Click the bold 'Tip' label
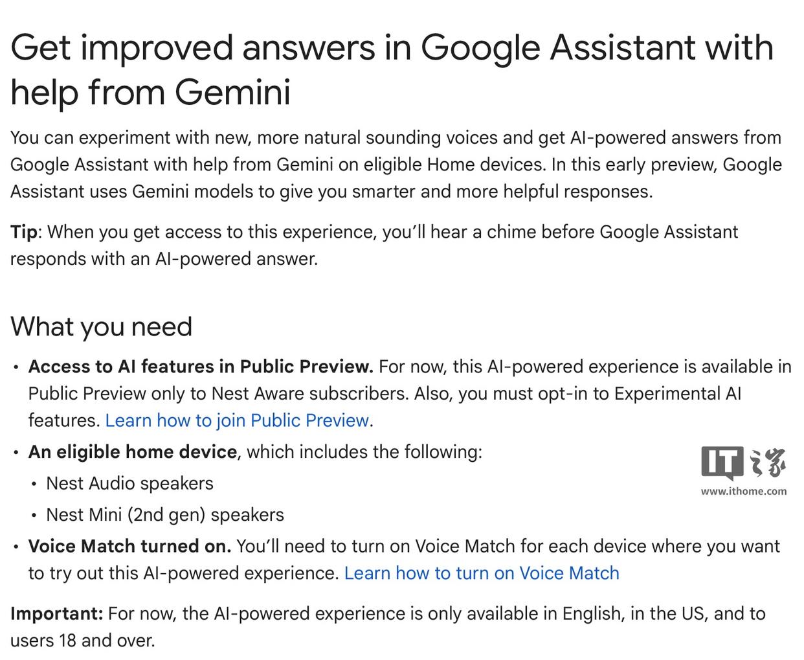 click(x=24, y=232)
